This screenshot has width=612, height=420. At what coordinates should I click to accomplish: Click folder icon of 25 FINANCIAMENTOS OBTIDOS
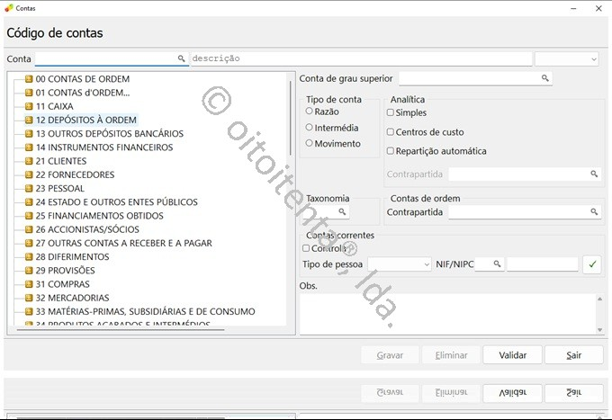pos(29,215)
